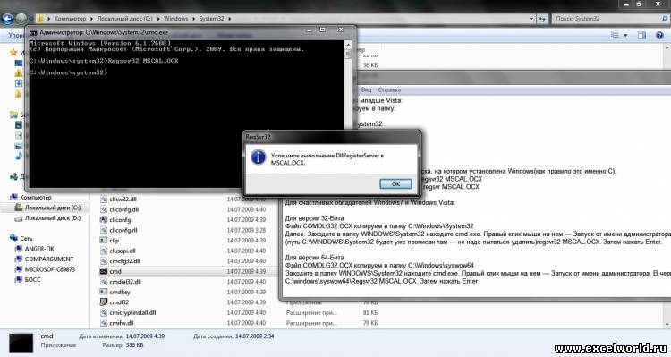Expand breadcrumb arrow after Компьютер
This screenshot has width=671, height=357.
(x=91, y=19)
